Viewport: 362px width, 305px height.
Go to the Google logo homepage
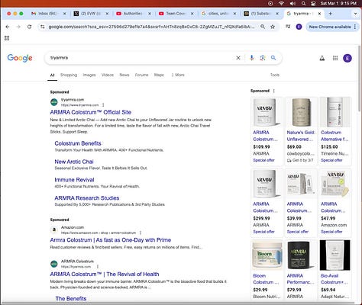(20, 58)
